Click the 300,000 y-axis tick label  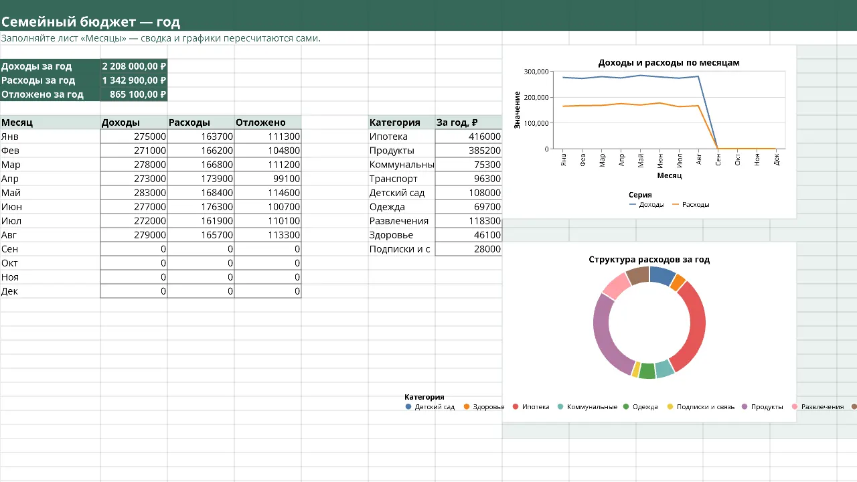coord(536,72)
